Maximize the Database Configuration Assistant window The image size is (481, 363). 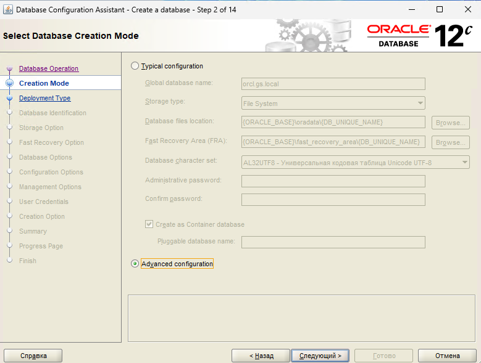[x=440, y=9]
